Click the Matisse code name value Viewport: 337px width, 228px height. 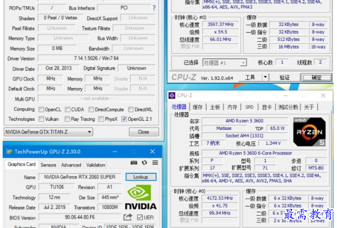pos(224,128)
